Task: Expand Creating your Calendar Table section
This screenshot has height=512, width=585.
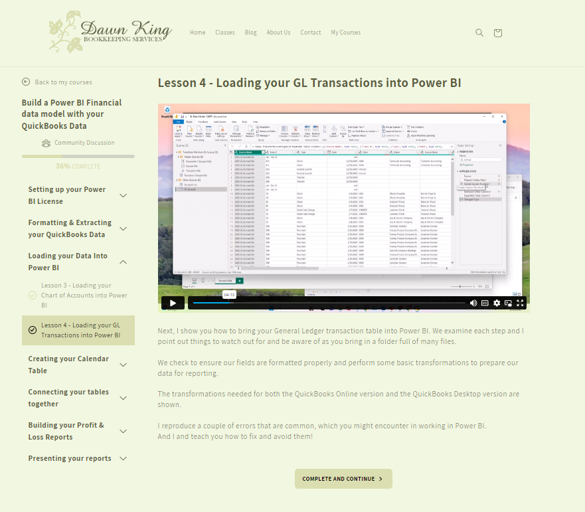Action: coord(123,365)
